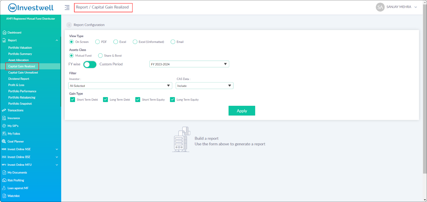The image size is (427, 202).
Task: Click the Custom Period label
Action: [x=111, y=64]
